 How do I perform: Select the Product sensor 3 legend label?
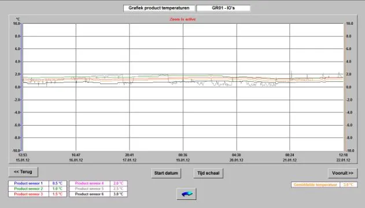(x=28, y=194)
